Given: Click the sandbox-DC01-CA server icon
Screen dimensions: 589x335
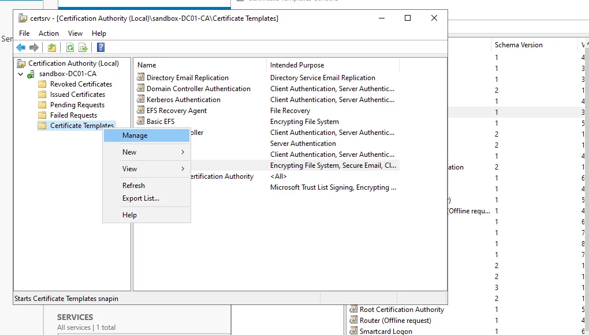Looking at the screenshot, I should click(31, 74).
